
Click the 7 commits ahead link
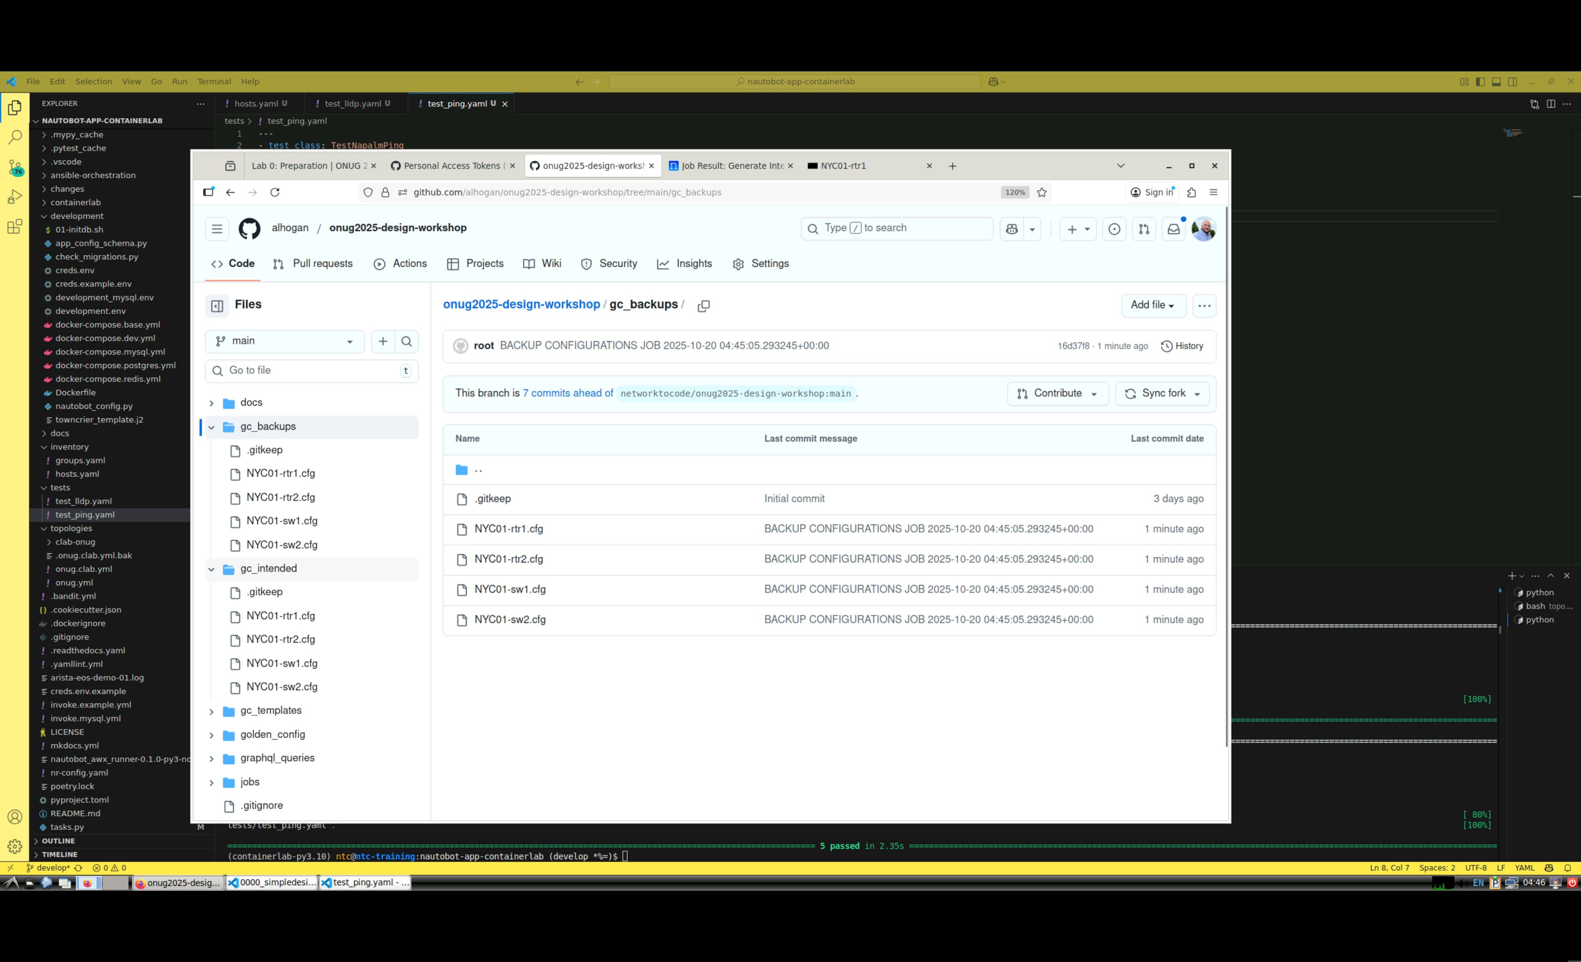pos(567,393)
